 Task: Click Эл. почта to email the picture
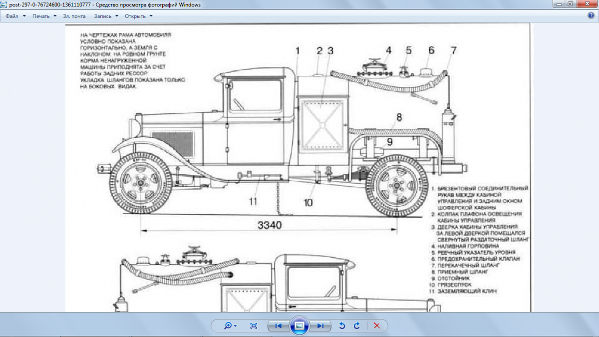pyautogui.click(x=74, y=16)
